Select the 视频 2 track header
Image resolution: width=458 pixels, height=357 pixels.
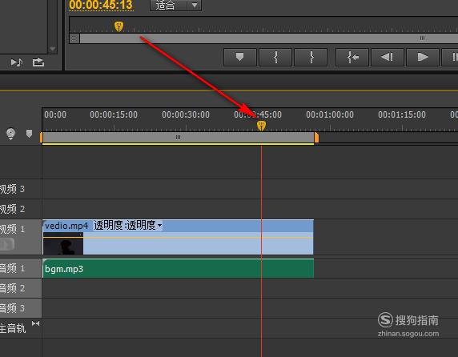(21, 209)
